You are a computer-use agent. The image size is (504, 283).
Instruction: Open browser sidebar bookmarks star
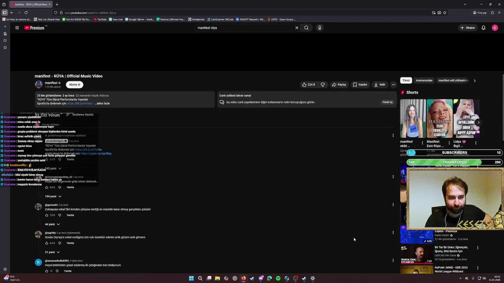(5, 48)
